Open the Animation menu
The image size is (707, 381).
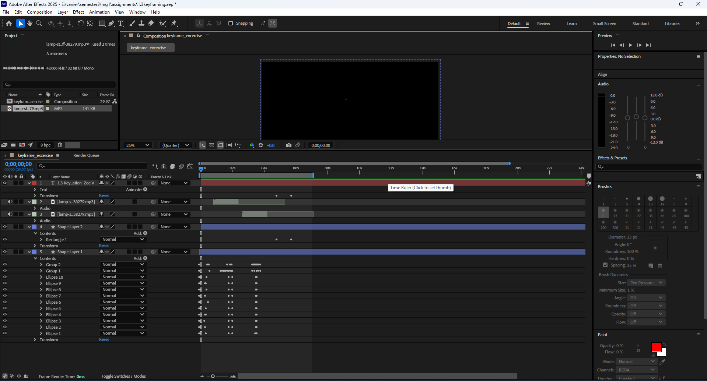[99, 12]
